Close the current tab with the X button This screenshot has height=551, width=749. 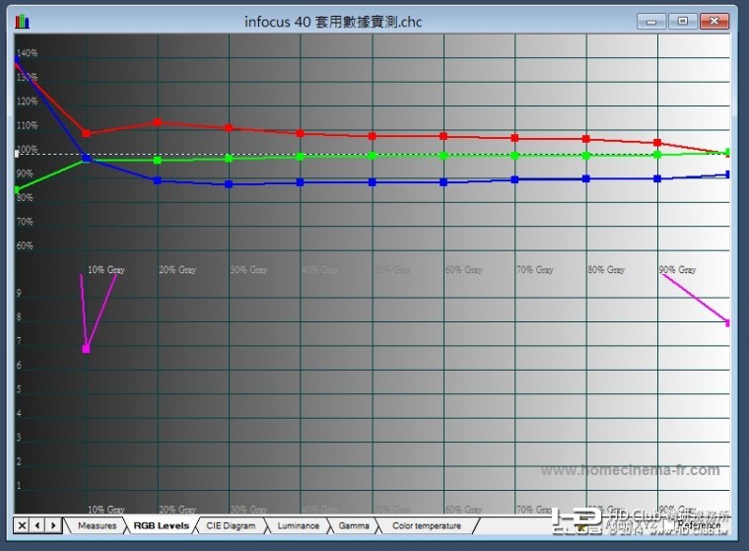(22, 525)
